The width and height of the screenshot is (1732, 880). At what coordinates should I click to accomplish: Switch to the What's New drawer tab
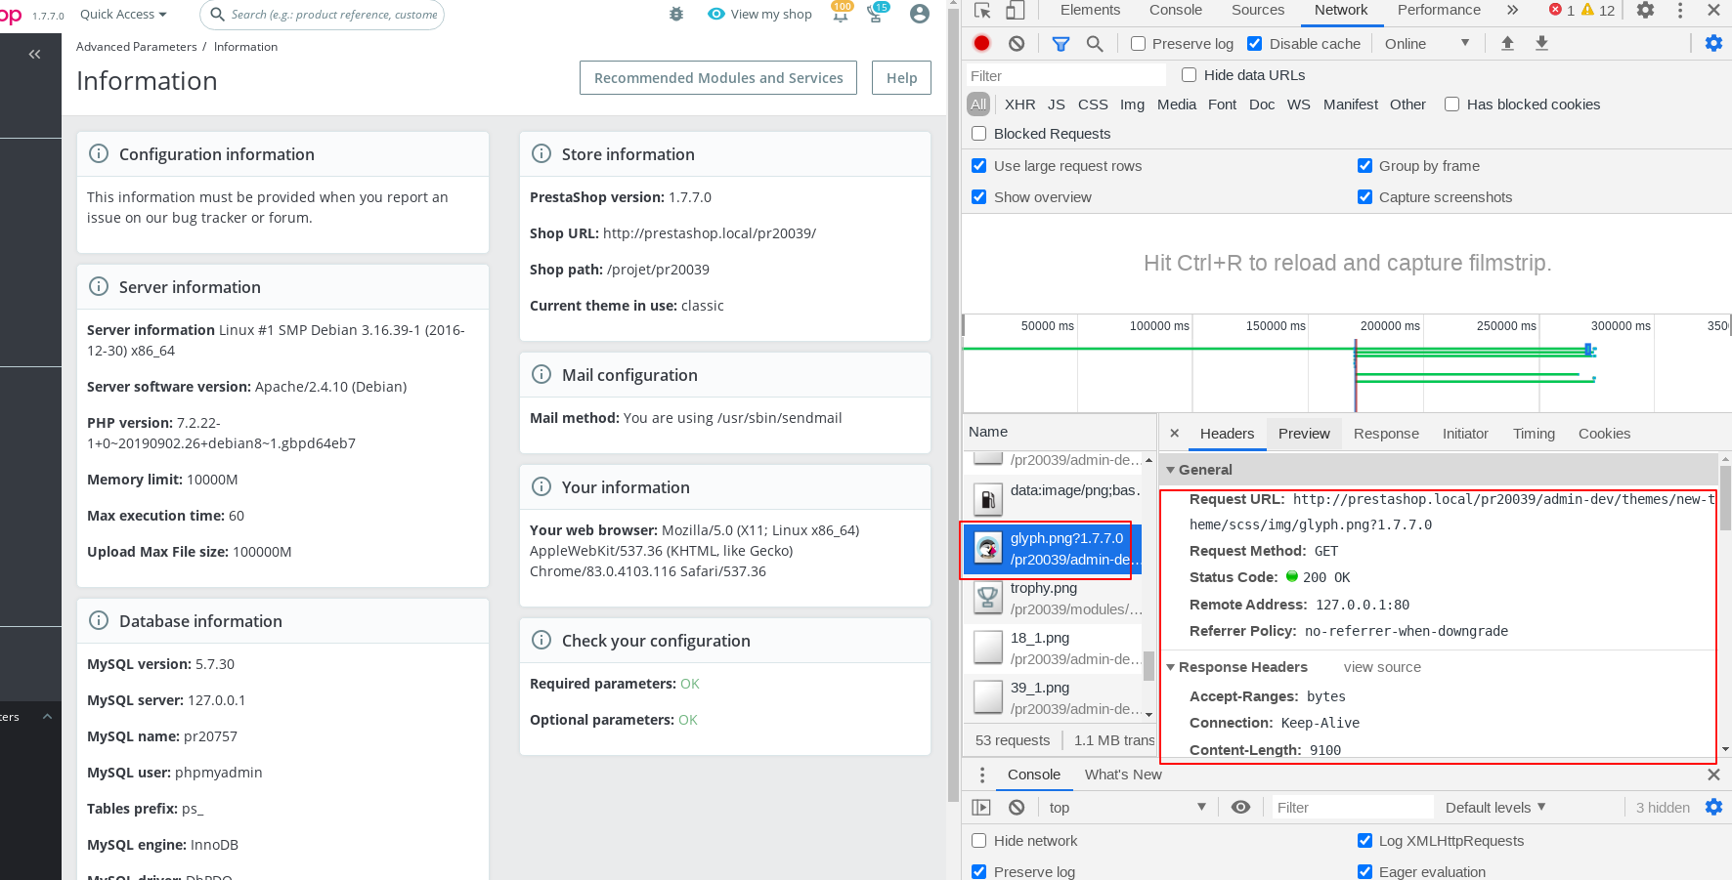coord(1123,775)
